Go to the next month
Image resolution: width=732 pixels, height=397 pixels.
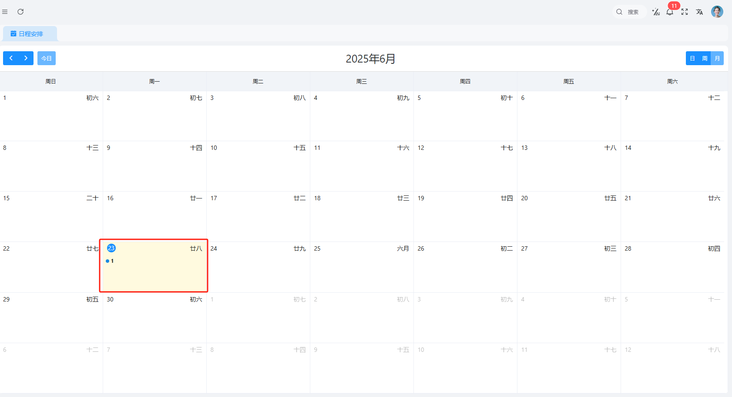(x=26, y=58)
